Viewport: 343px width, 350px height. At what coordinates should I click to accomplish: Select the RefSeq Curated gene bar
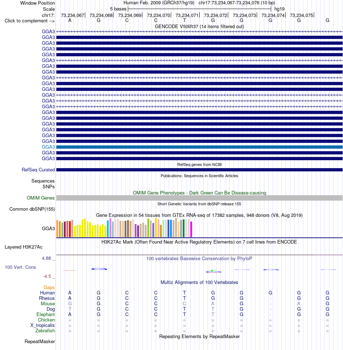coord(199,170)
